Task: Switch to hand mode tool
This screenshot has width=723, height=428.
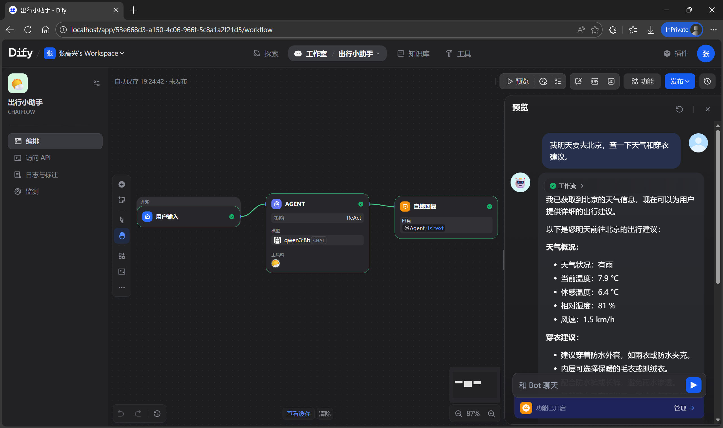Action: [121, 236]
